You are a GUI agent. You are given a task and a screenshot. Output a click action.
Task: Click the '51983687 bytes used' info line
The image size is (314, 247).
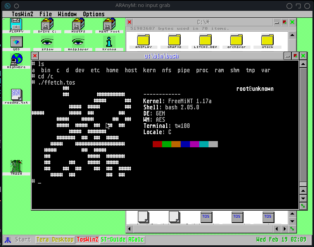179,29
